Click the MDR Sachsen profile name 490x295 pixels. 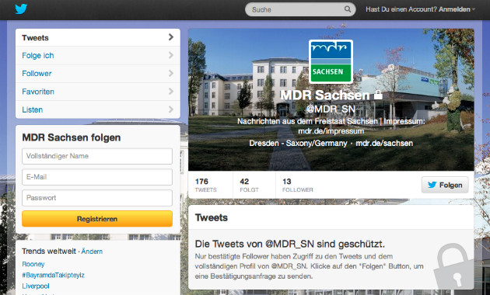324,95
